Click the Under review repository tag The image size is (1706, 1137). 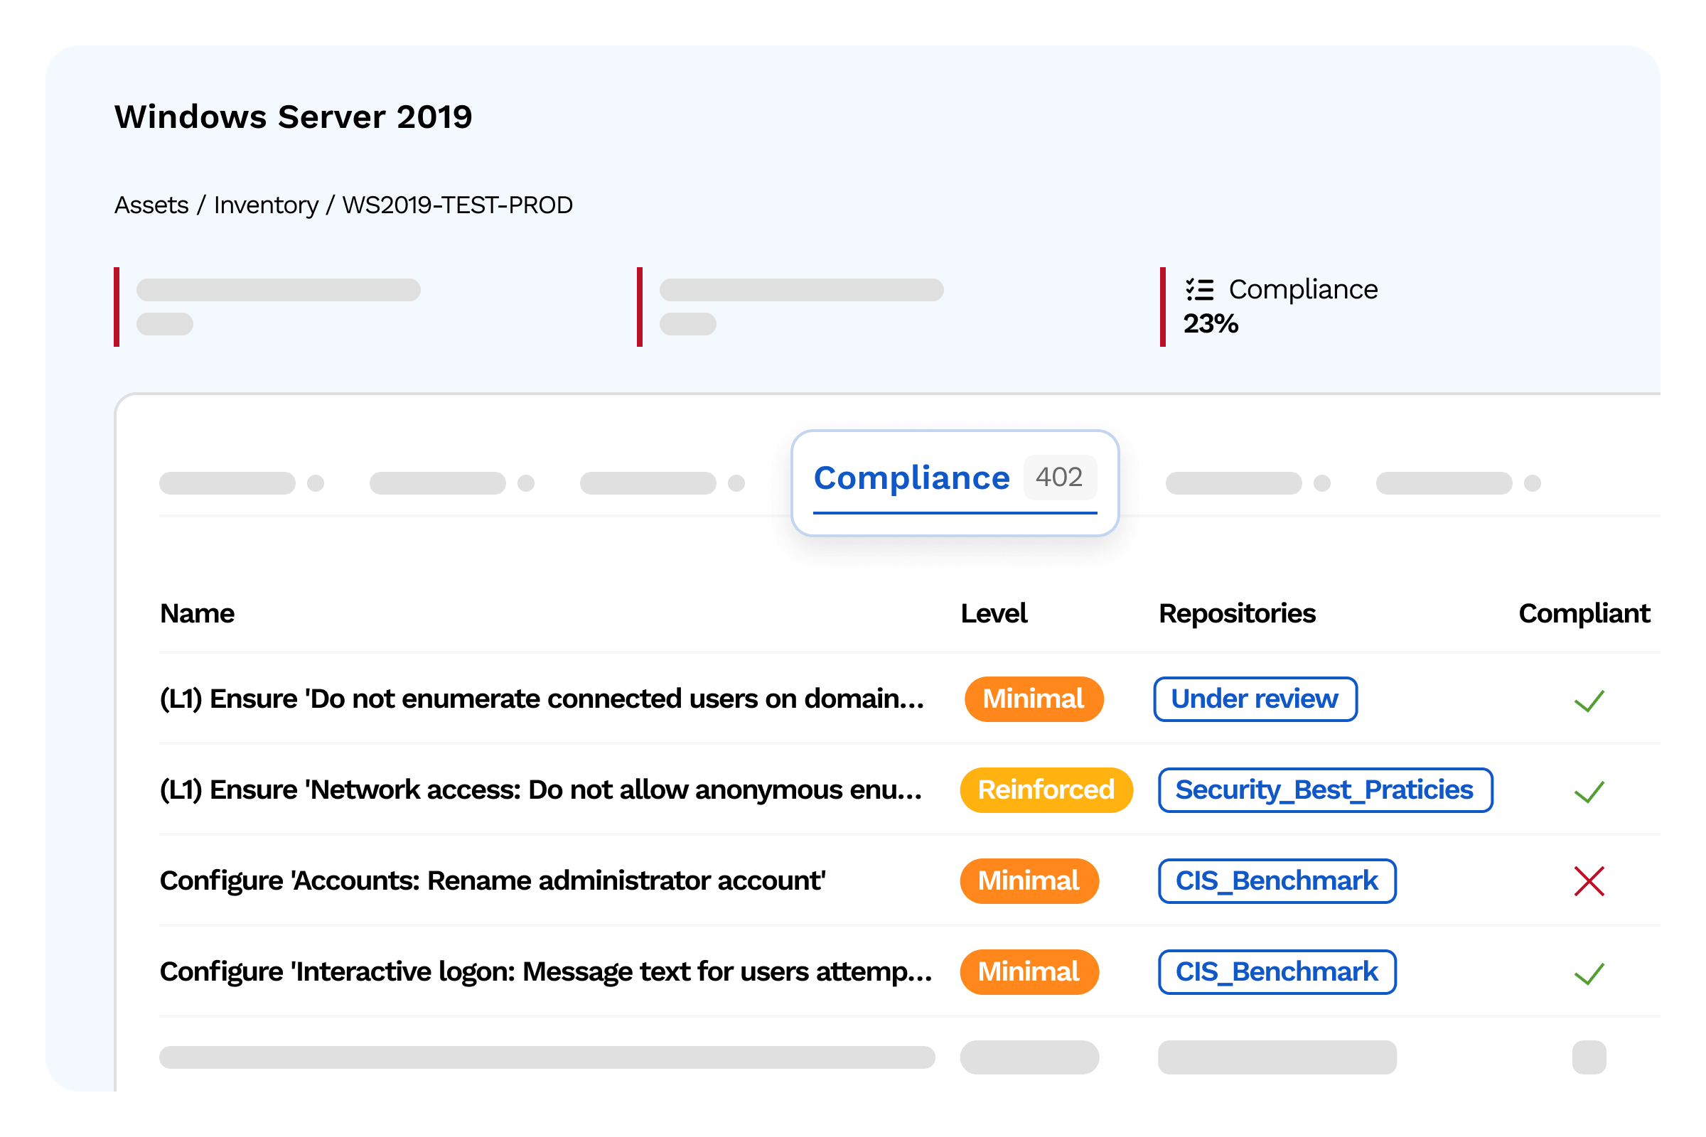1255,699
